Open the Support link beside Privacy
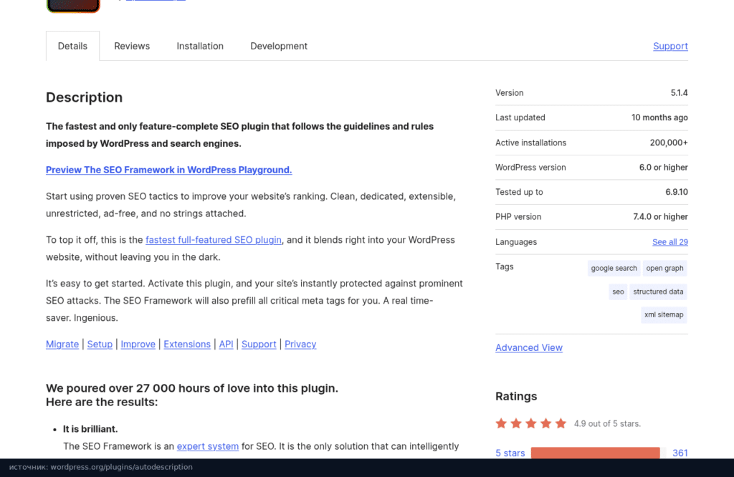Image resolution: width=734 pixels, height=477 pixels. point(259,344)
